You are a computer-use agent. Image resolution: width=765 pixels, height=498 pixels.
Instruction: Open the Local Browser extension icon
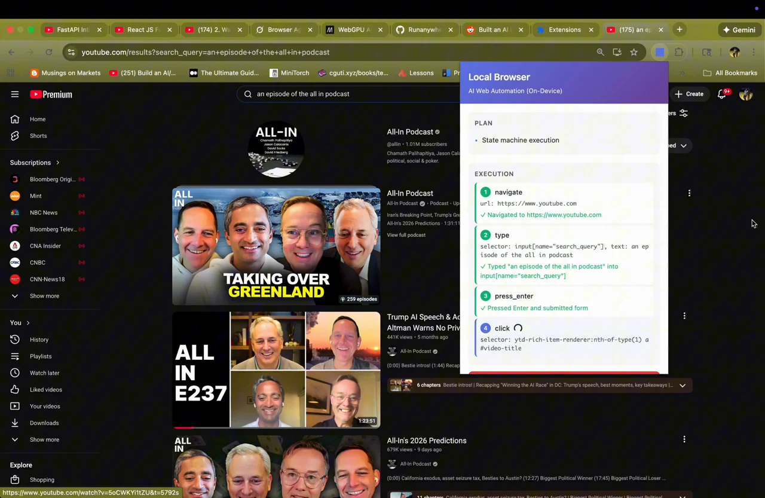(x=660, y=52)
